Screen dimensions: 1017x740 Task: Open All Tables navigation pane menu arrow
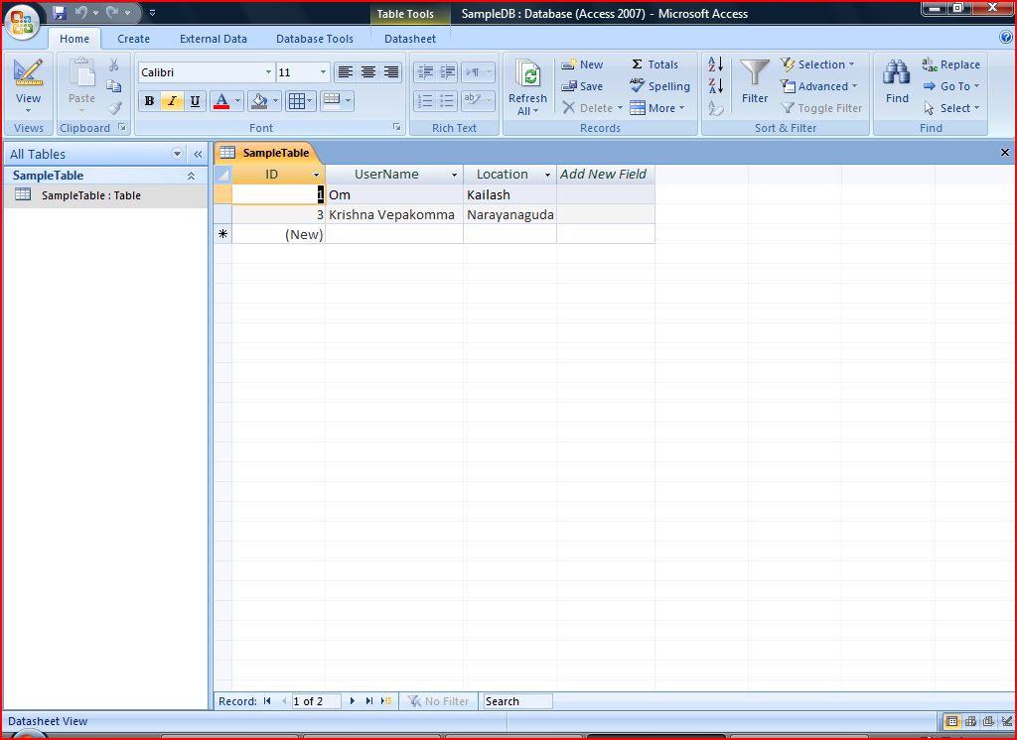pos(177,154)
